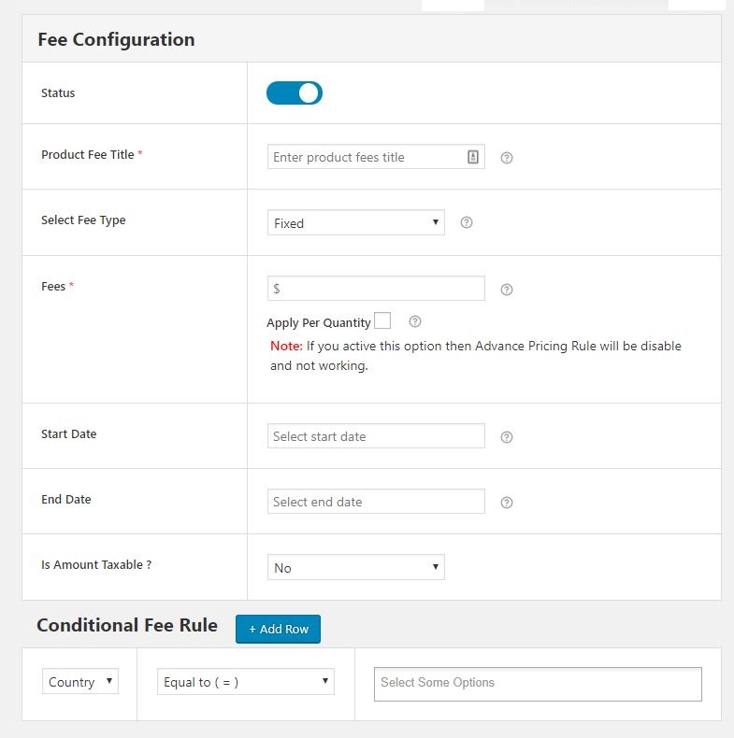This screenshot has width=734, height=738.
Task: Click the Product Fee Title input field
Action: pyautogui.click(x=376, y=157)
